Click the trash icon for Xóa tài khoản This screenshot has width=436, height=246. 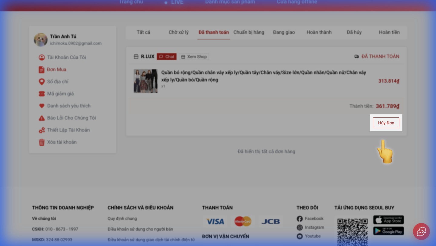[x=41, y=142]
